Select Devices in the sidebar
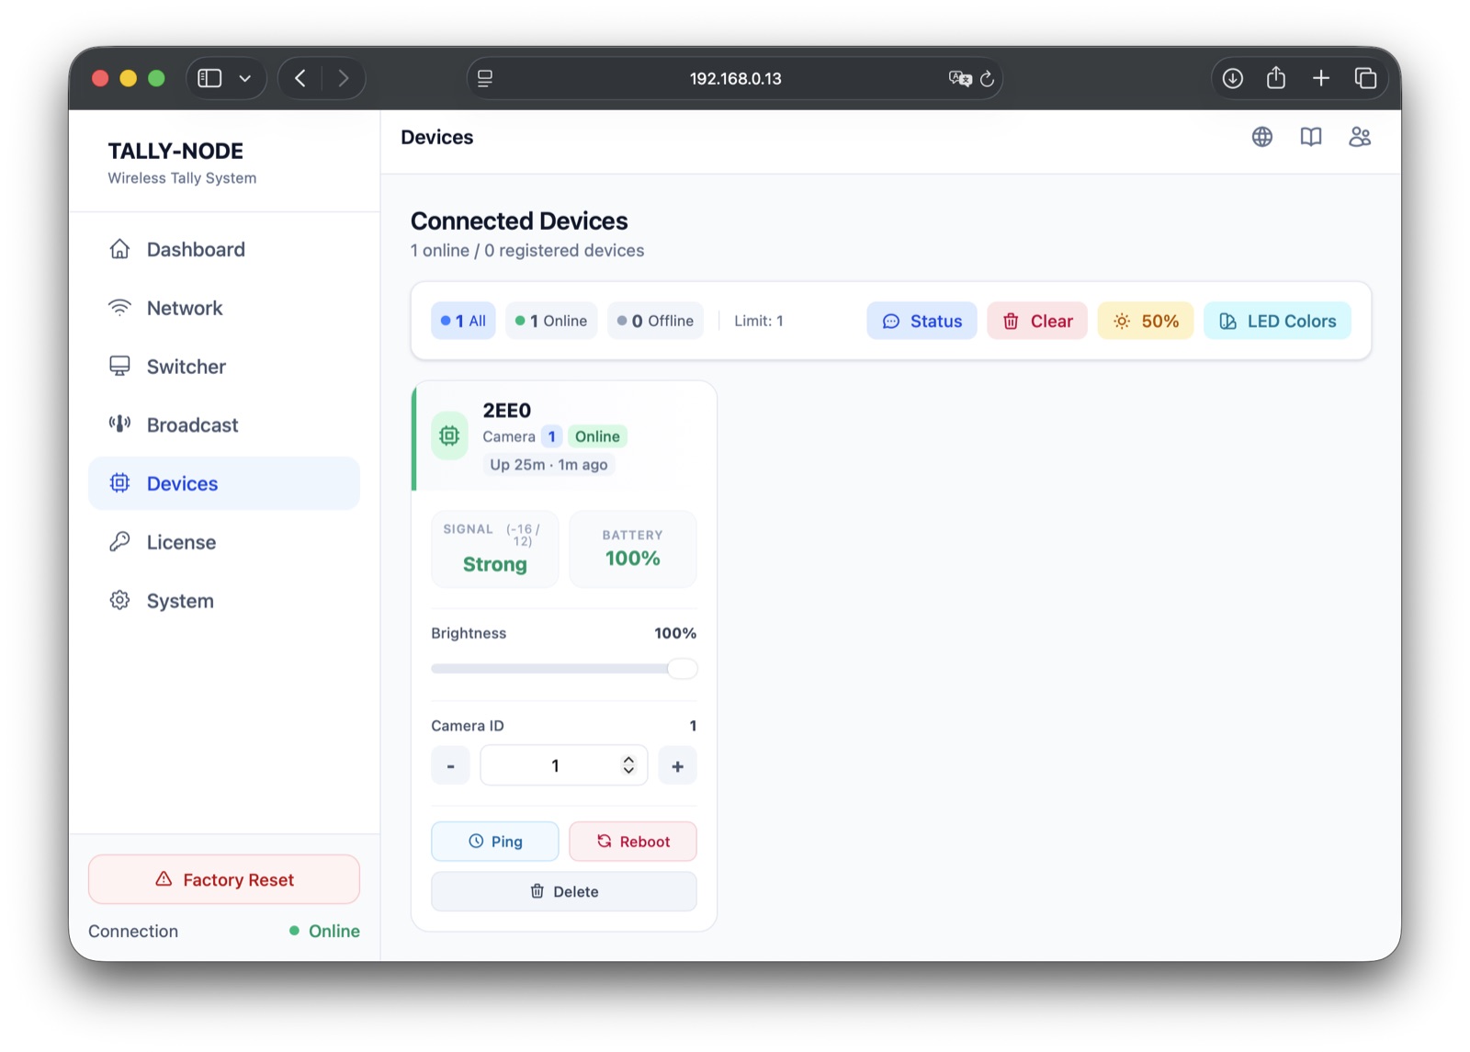The height and width of the screenshot is (1052, 1470). coord(224,483)
